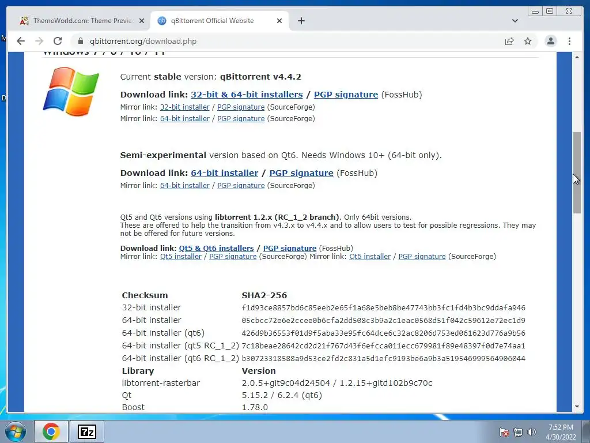Click the PGP signature next to Qt5 & Qt6 installers
This screenshot has width=590, height=443.
click(x=290, y=248)
